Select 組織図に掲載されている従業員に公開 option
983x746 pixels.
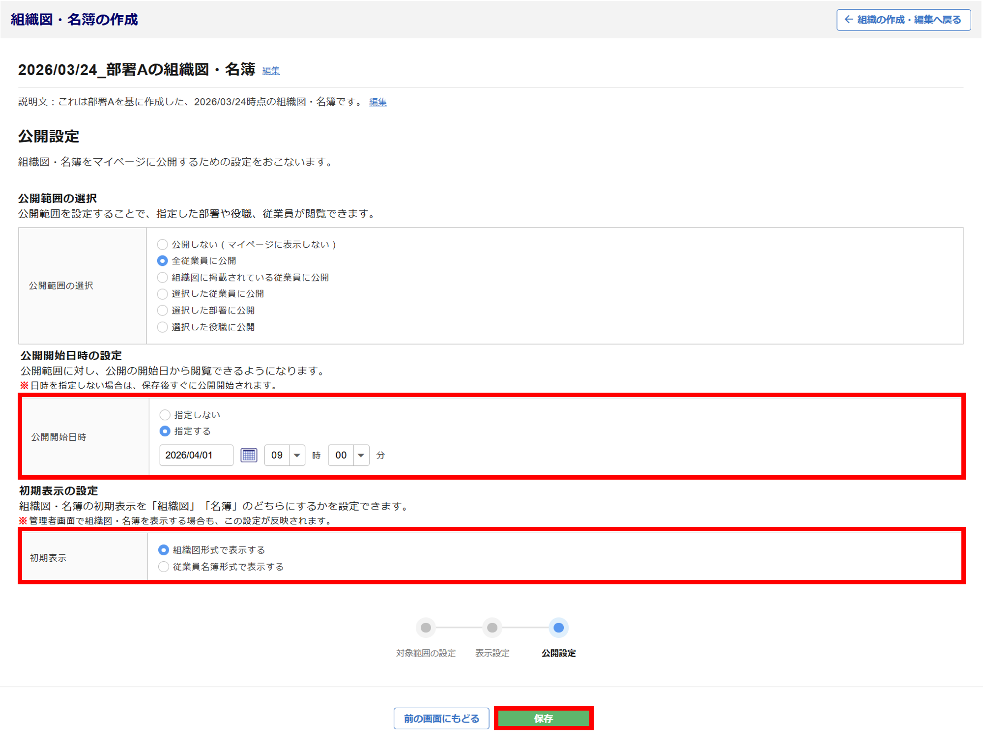[x=162, y=277]
